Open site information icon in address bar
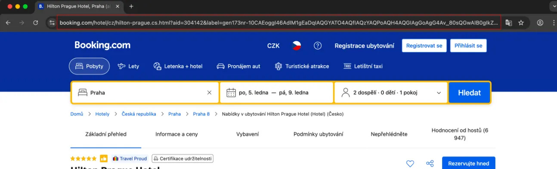Image resolution: width=557 pixels, height=169 pixels. (x=52, y=23)
